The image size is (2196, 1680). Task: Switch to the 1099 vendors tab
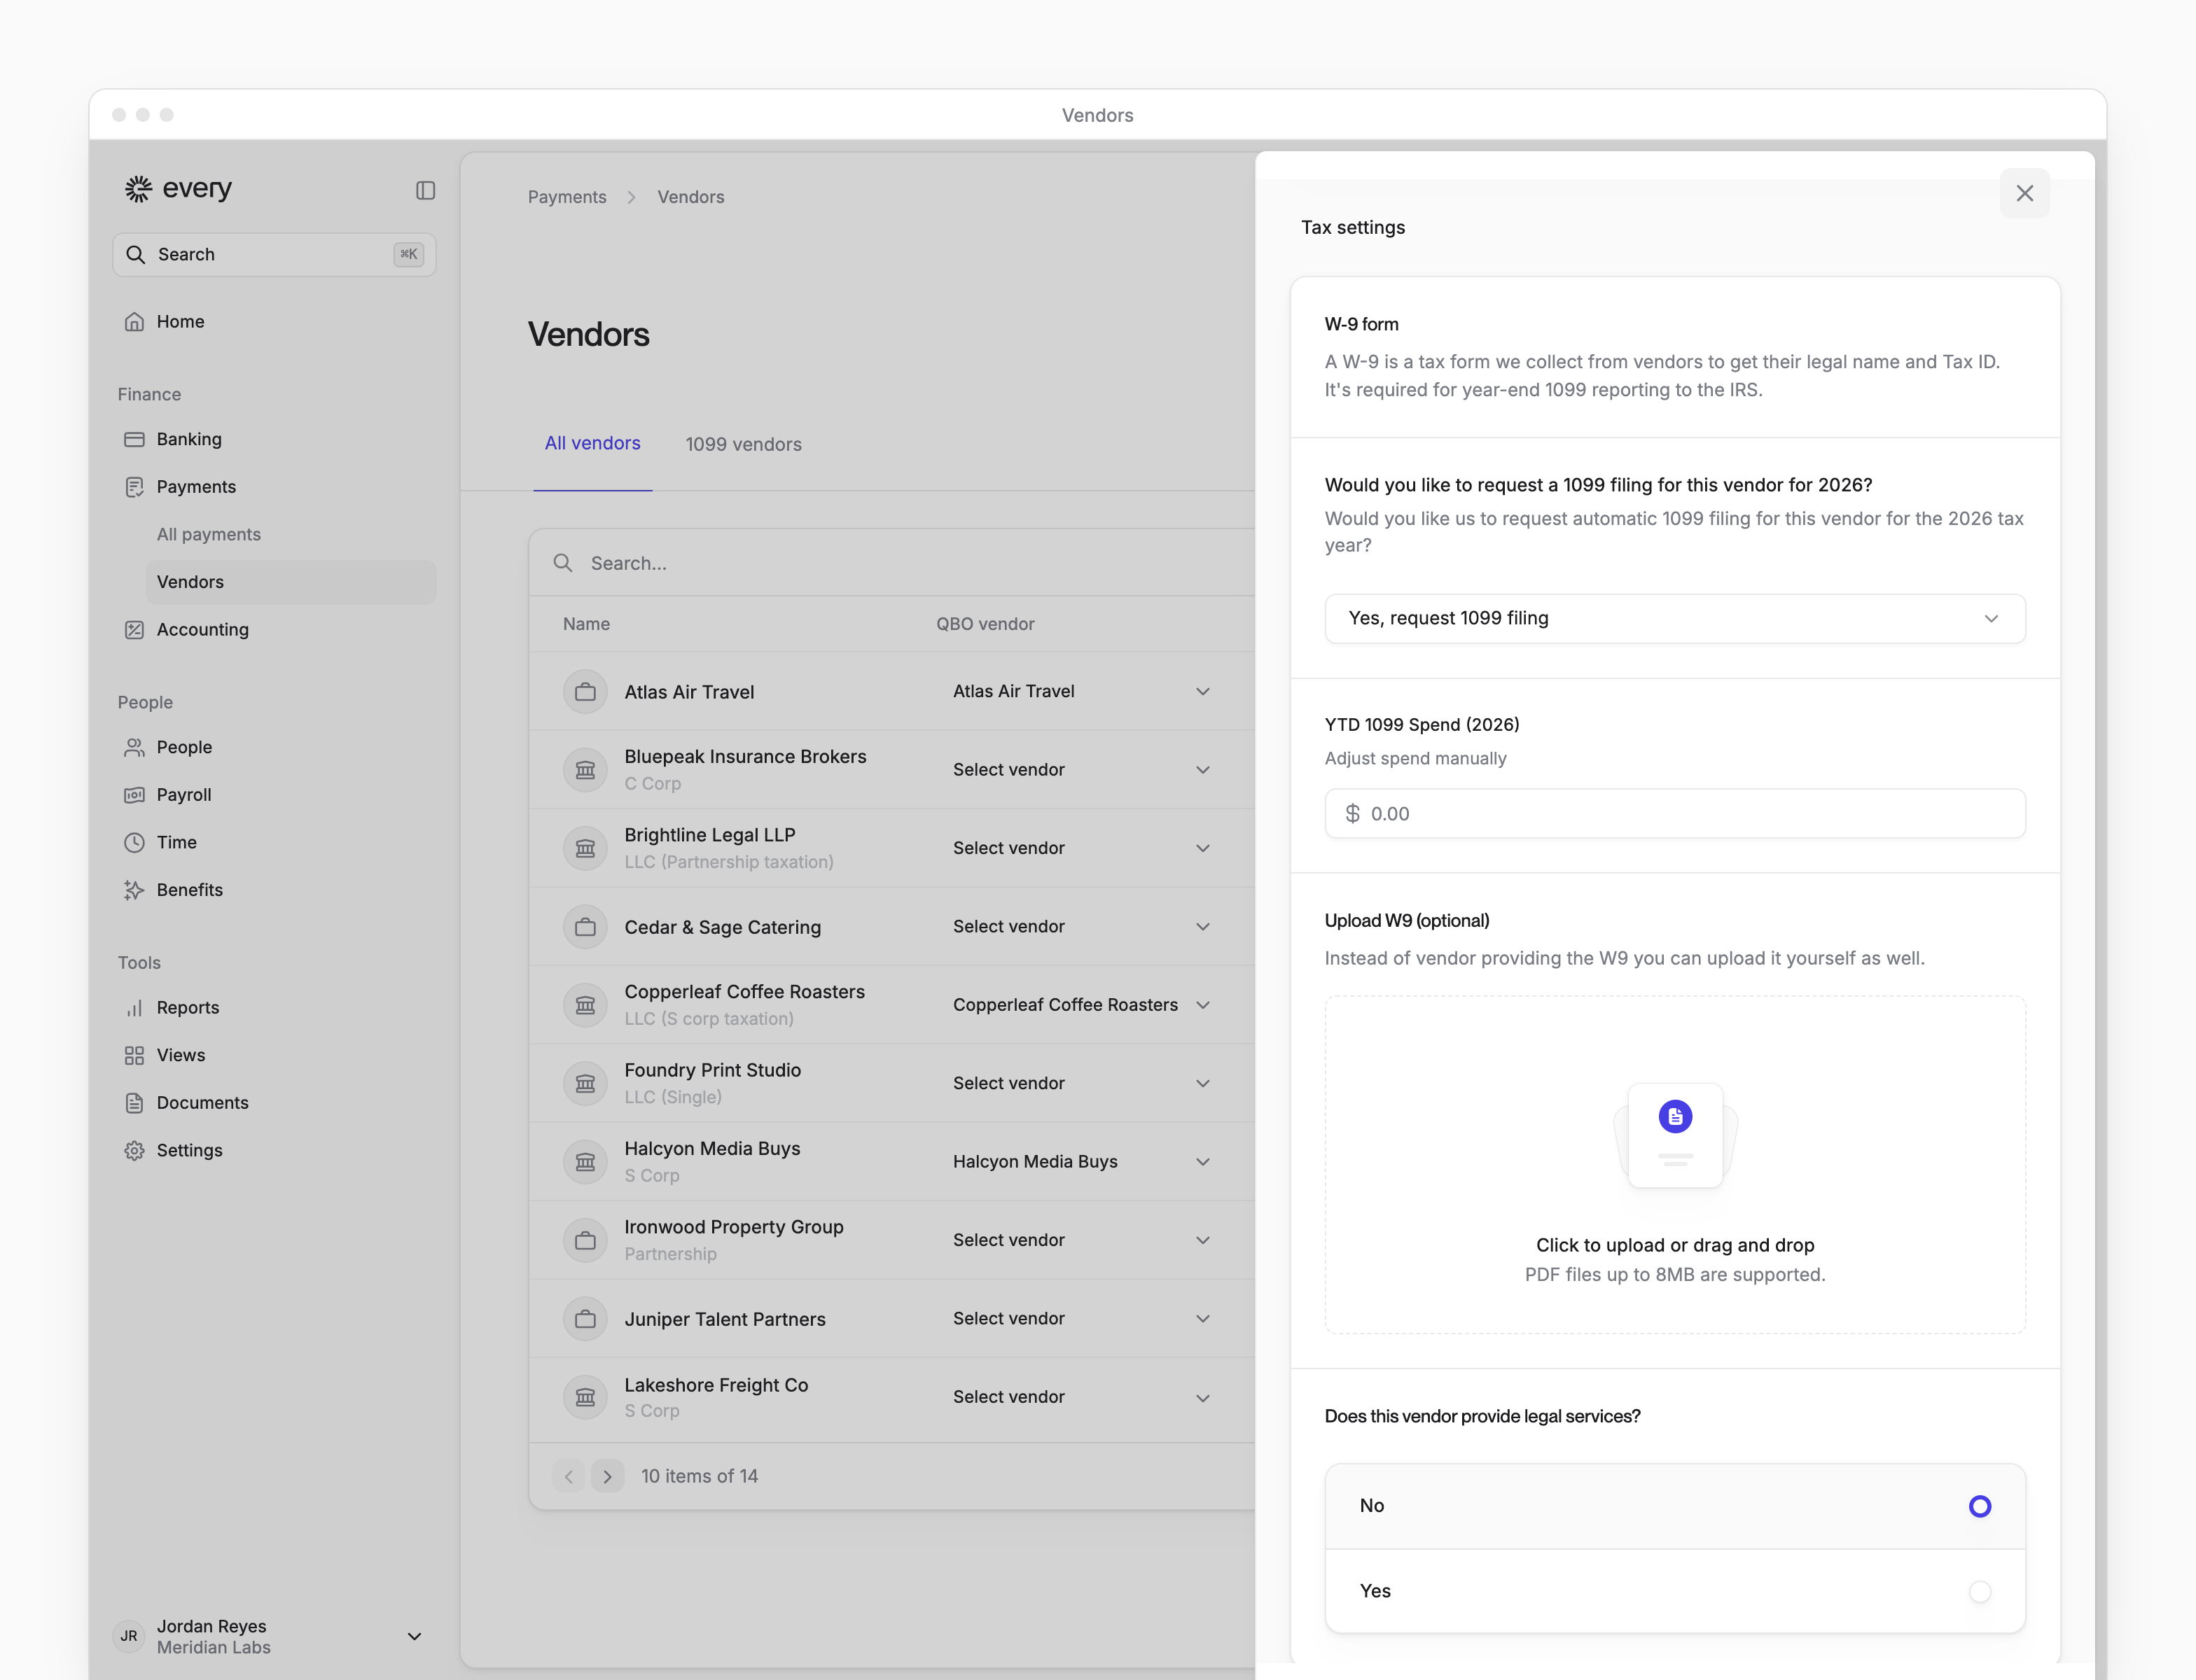point(744,444)
